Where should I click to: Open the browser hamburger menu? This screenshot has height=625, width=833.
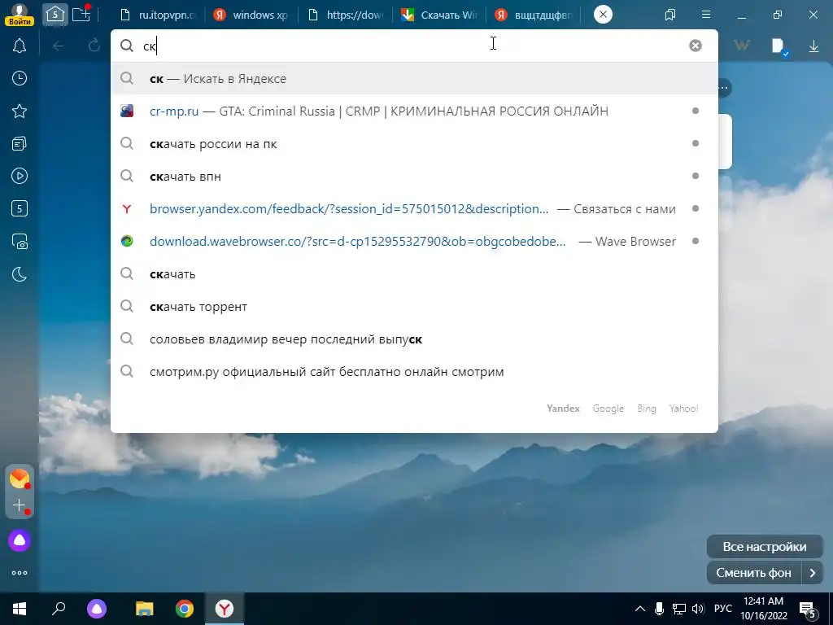point(706,15)
